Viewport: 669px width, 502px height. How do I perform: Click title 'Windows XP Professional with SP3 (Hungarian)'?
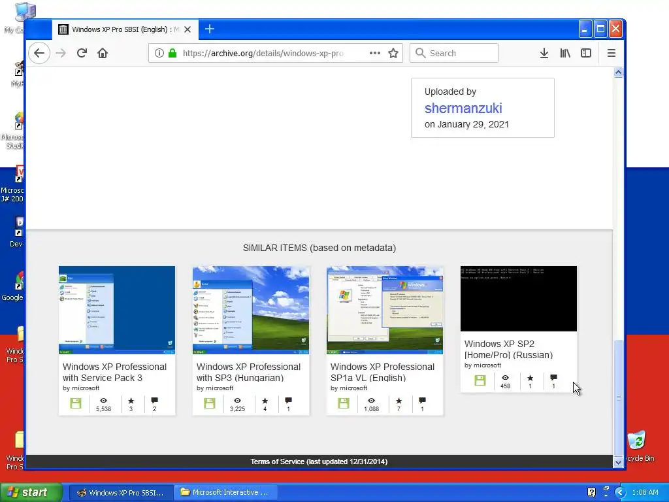click(x=248, y=372)
